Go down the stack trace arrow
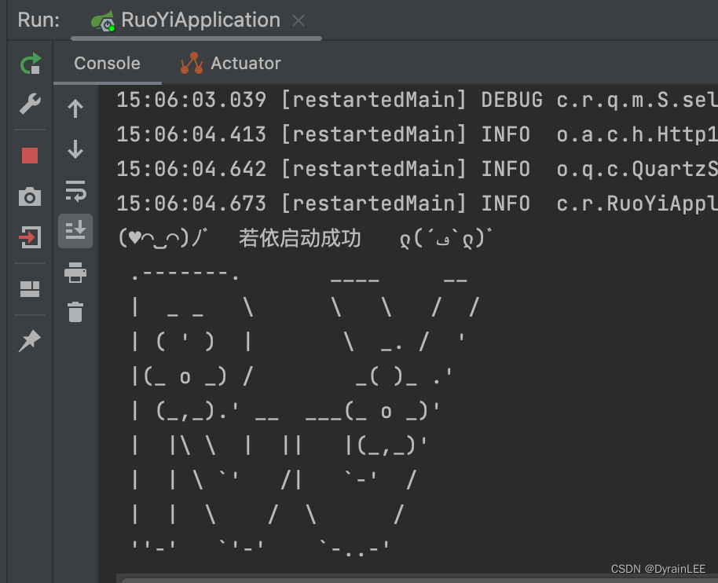718x583 pixels. click(75, 148)
